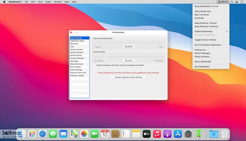Open the View menu
246x141 pixels.
click(x=40, y=2)
